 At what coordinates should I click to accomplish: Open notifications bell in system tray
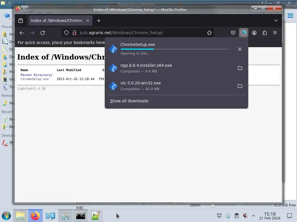tap(219, 216)
